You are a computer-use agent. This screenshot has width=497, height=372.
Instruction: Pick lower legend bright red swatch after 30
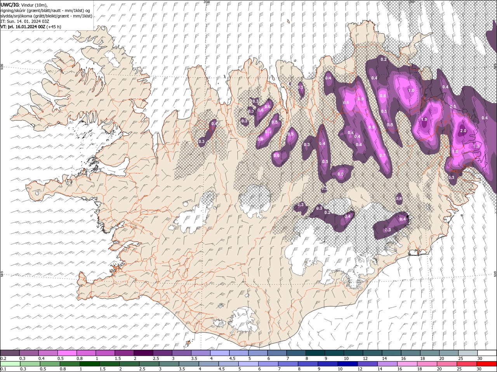click(487, 364)
